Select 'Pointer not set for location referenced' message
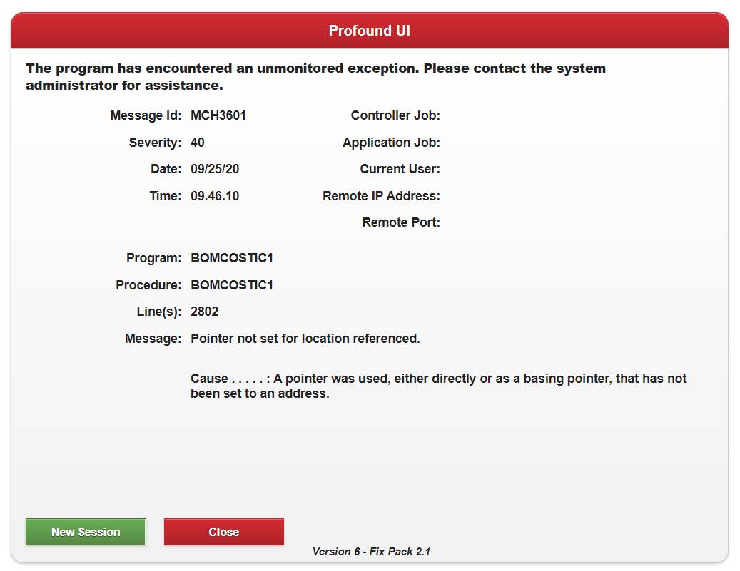 (305, 339)
